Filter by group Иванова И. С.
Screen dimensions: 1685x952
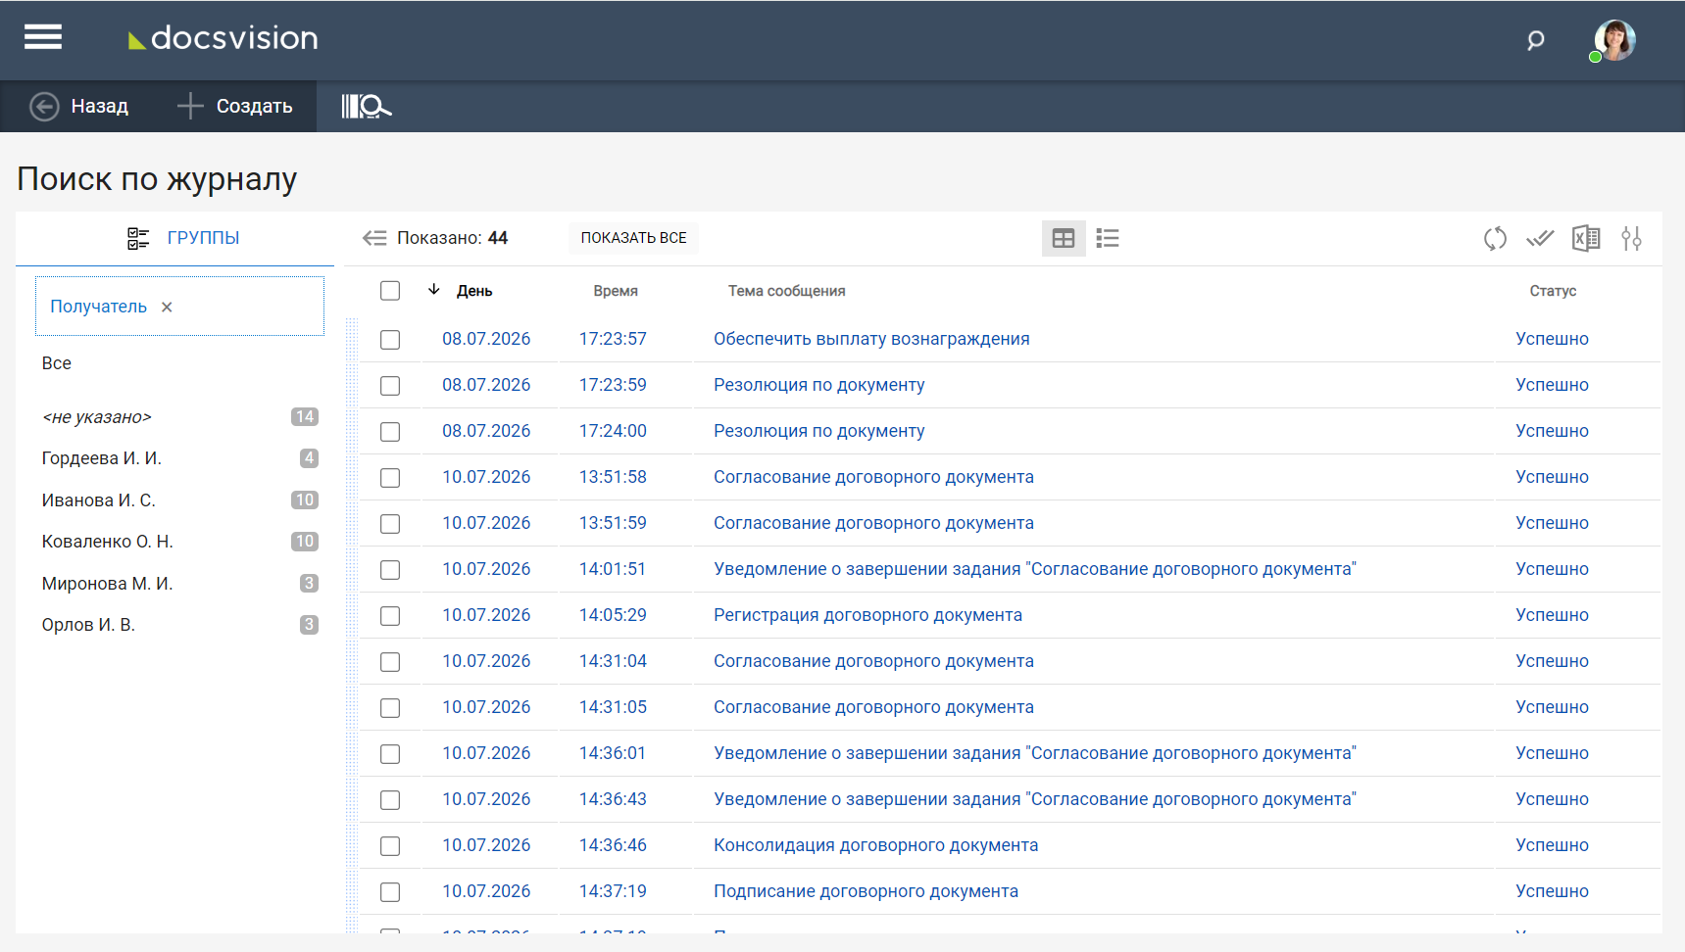98,500
